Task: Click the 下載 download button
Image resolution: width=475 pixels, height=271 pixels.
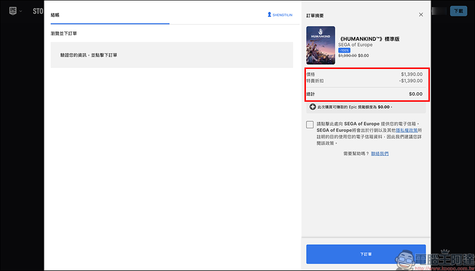Action: click(458, 11)
